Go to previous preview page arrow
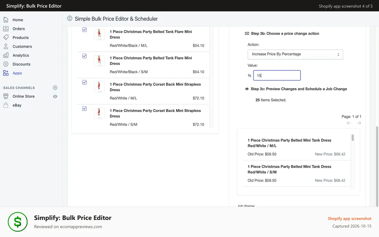This screenshot has width=379, height=237. 349,123
